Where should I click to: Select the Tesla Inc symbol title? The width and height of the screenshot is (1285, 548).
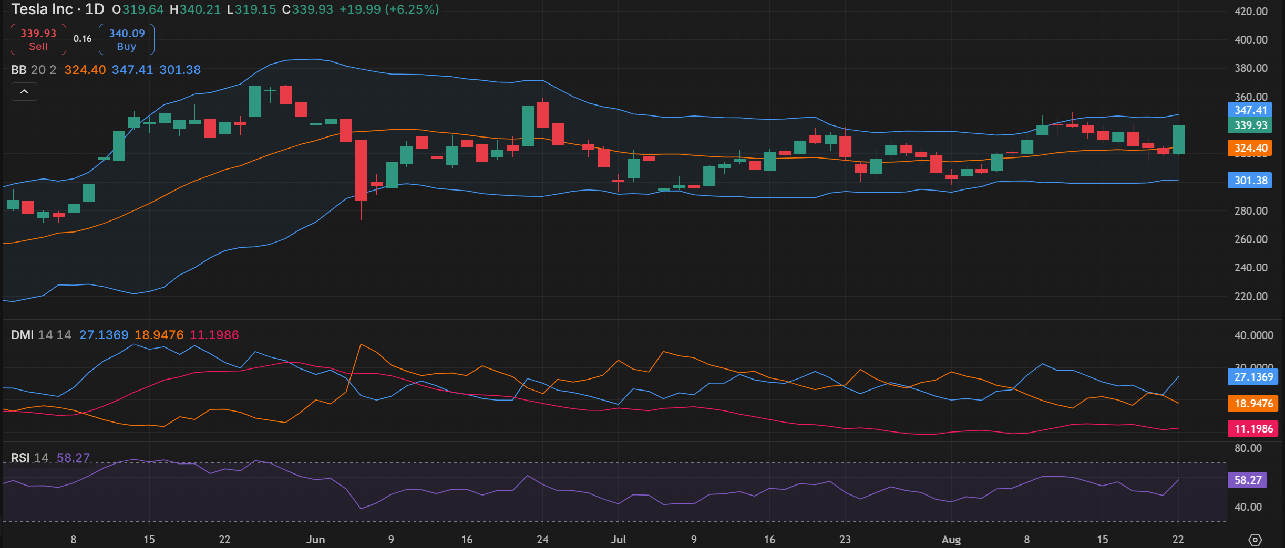pos(42,9)
